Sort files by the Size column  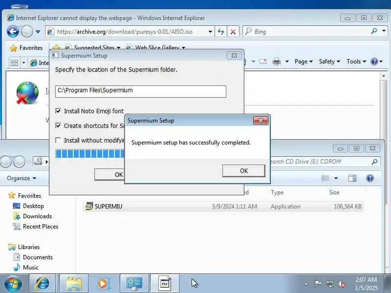click(x=334, y=192)
